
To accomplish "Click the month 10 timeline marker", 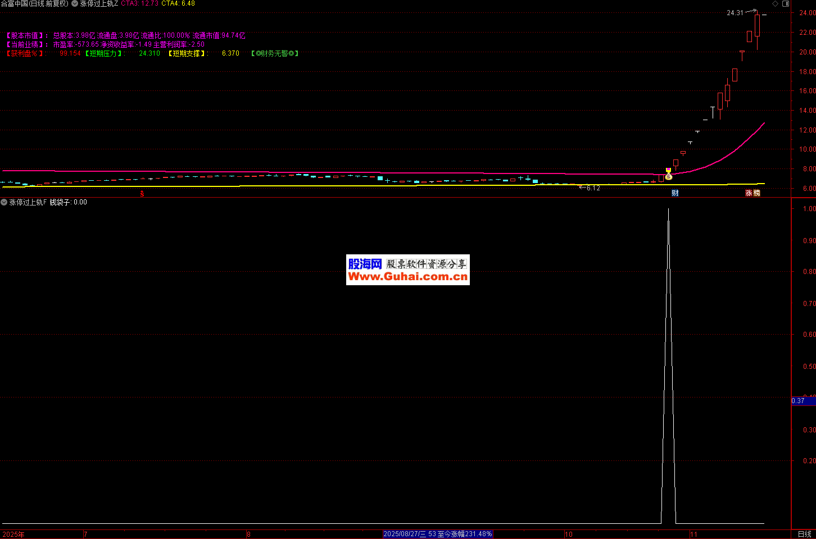I will coord(569,535).
